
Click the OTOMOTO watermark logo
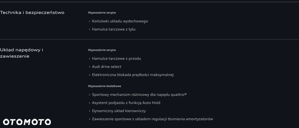pyautogui.click(x=27, y=122)
